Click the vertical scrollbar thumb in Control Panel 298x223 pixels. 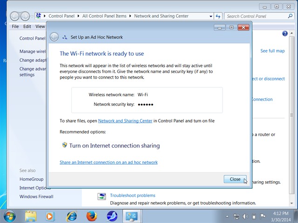[x=292, y=115]
